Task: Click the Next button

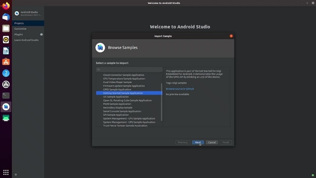Action: [x=198, y=142]
